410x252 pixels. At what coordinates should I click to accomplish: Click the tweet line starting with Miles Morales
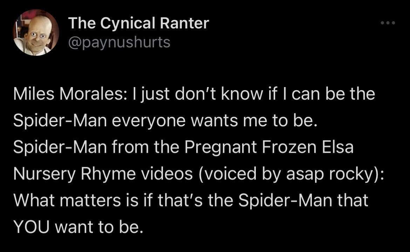[194, 94]
